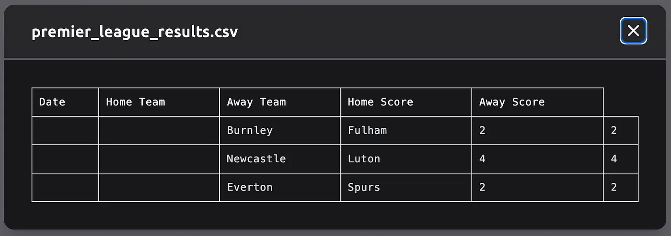Click the Spurs table cell
The image size is (671, 236).
tap(406, 187)
